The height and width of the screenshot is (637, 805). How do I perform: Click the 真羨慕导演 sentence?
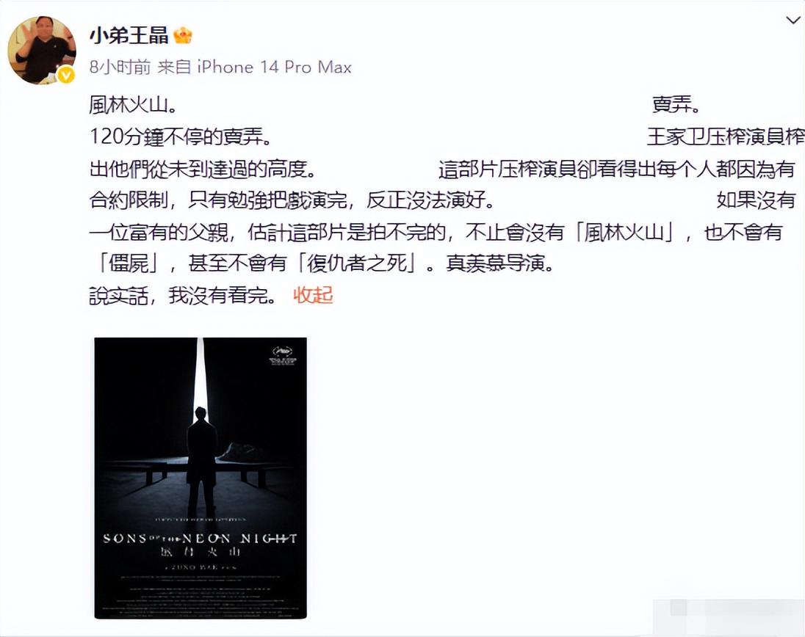[500, 263]
